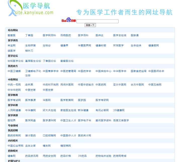
Task: Open 华夏医界网
Action: 84,46
